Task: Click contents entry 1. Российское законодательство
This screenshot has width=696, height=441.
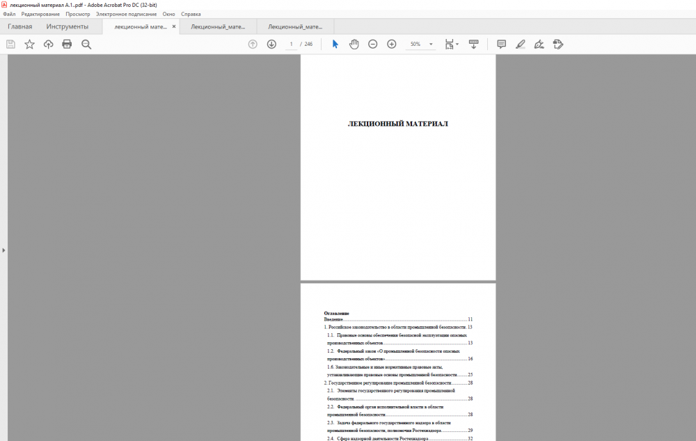Action: (398, 327)
